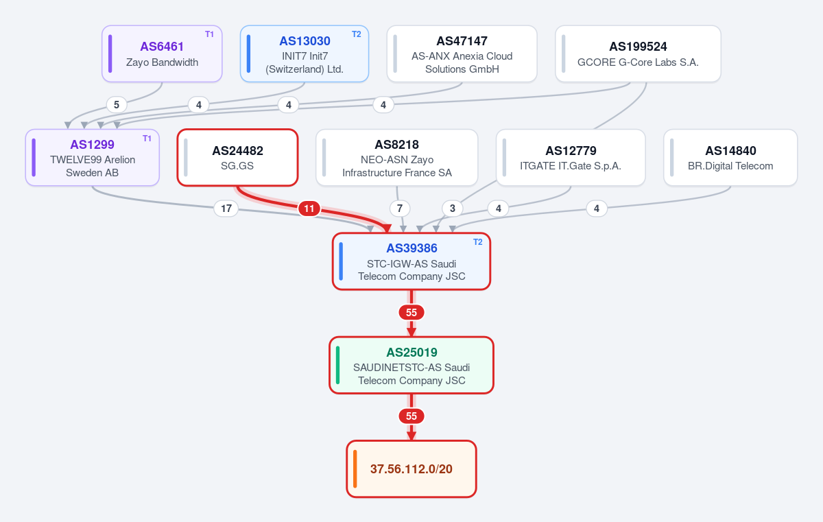Click the AS13030 INIT7 node
The height and width of the screenshot is (522, 823).
pos(305,54)
